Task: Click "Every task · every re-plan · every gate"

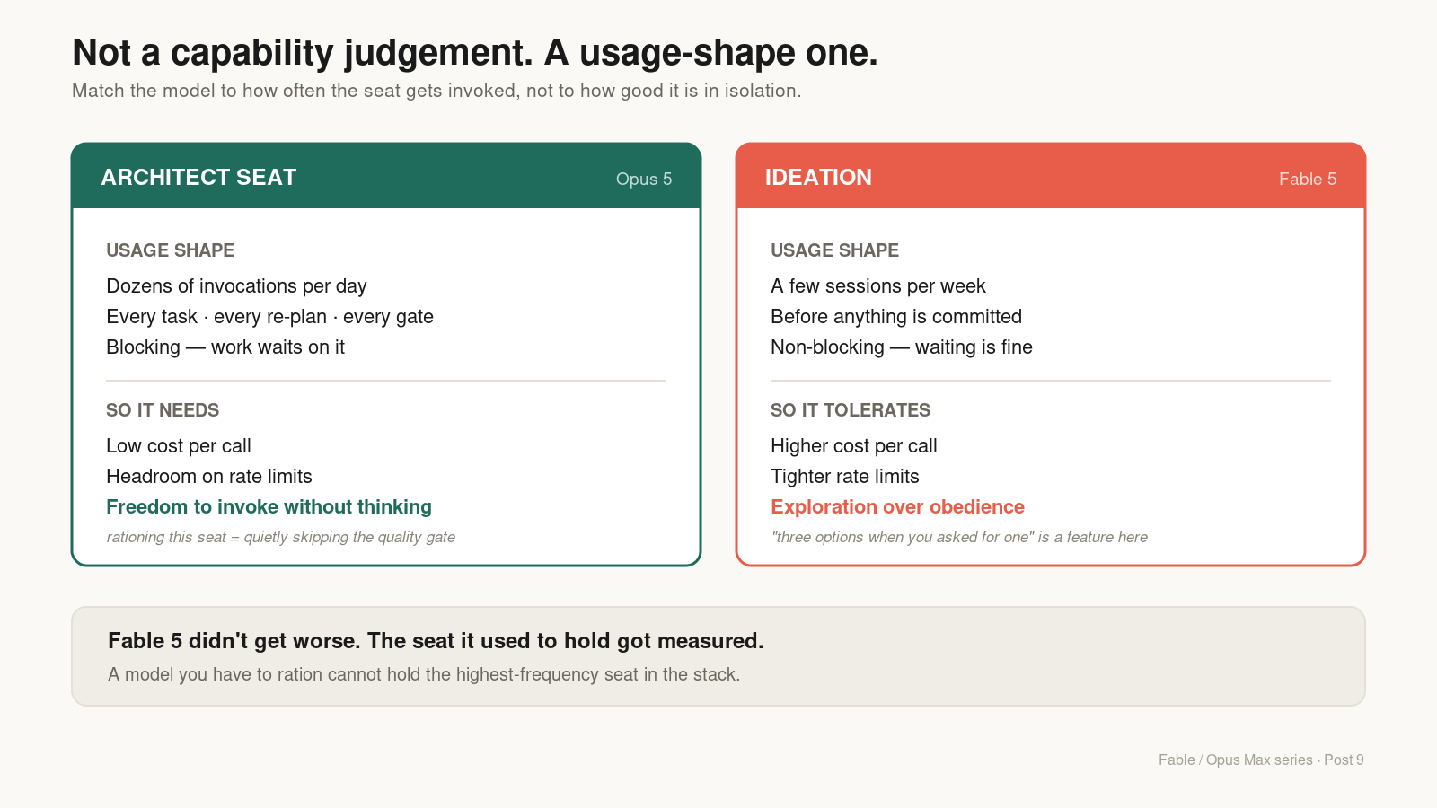Action: tap(269, 317)
